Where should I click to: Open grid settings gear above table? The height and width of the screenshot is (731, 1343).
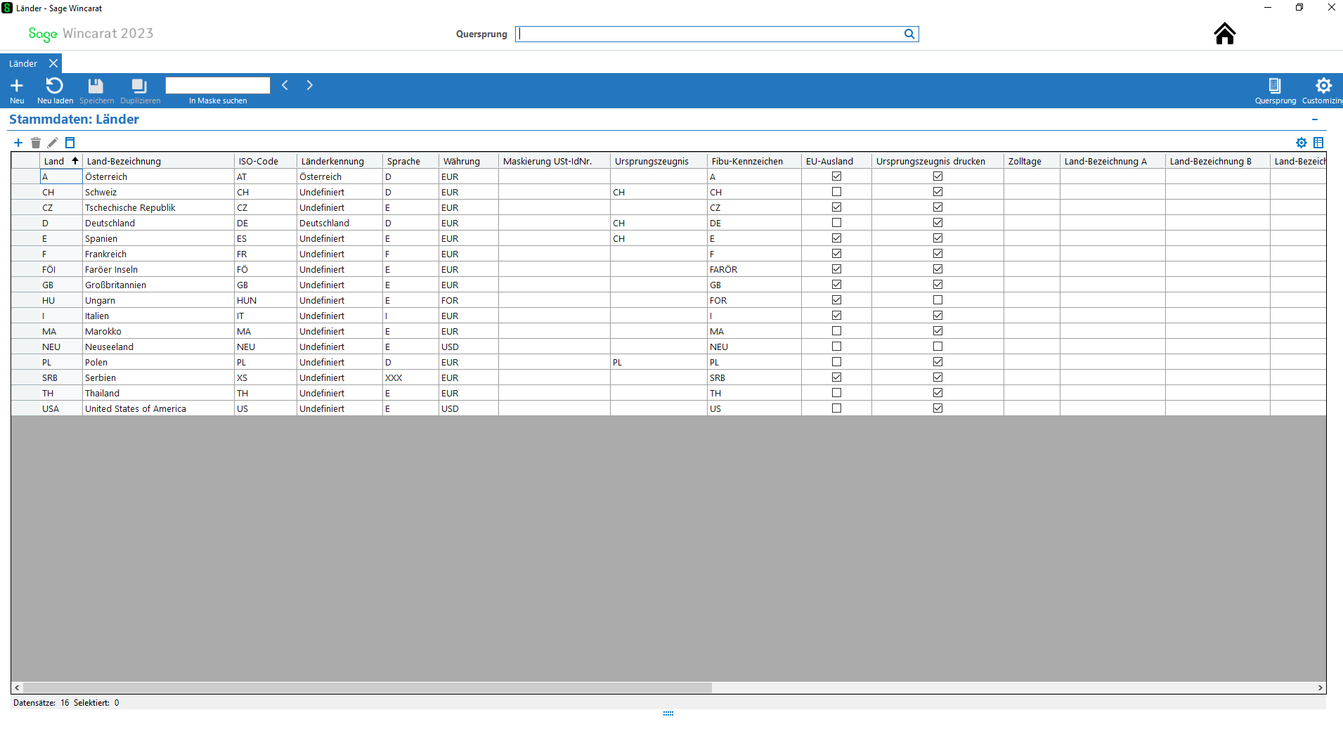click(1302, 143)
